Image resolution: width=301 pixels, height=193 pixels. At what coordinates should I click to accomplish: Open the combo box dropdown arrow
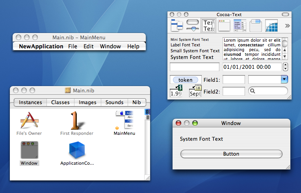click(284, 79)
